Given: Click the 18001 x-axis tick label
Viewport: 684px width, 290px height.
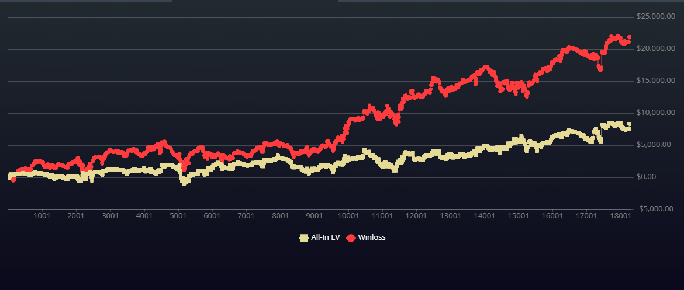Looking at the screenshot, I should [x=621, y=215].
